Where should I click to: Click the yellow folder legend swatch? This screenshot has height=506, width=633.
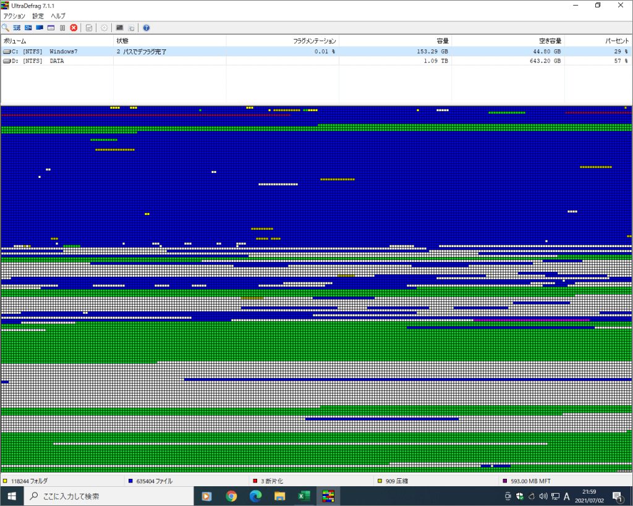pyautogui.click(x=5, y=481)
